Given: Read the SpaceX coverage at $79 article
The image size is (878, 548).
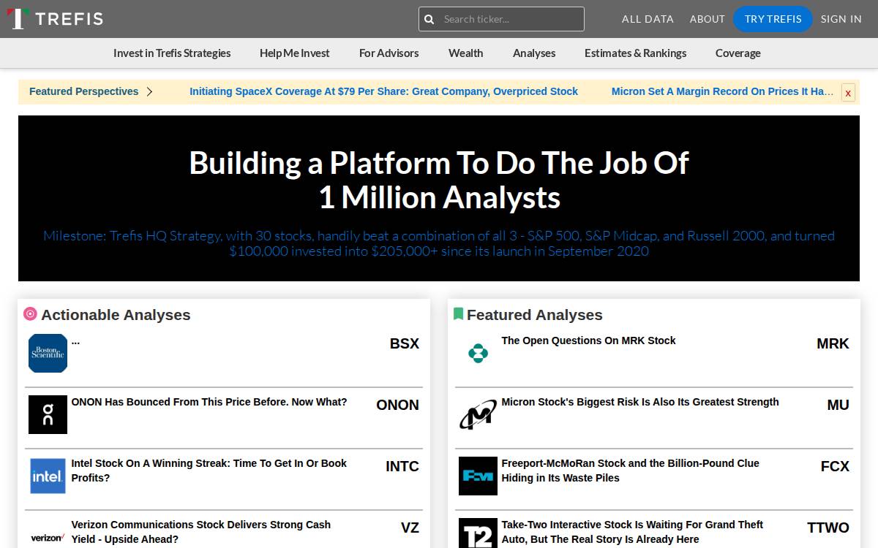Looking at the screenshot, I should [x=383, y=91].
